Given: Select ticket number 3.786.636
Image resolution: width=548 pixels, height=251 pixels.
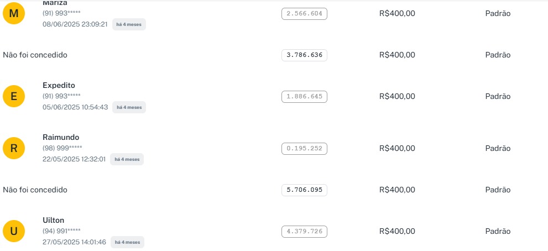Looking at the screenshot, I should pos(304,55).
